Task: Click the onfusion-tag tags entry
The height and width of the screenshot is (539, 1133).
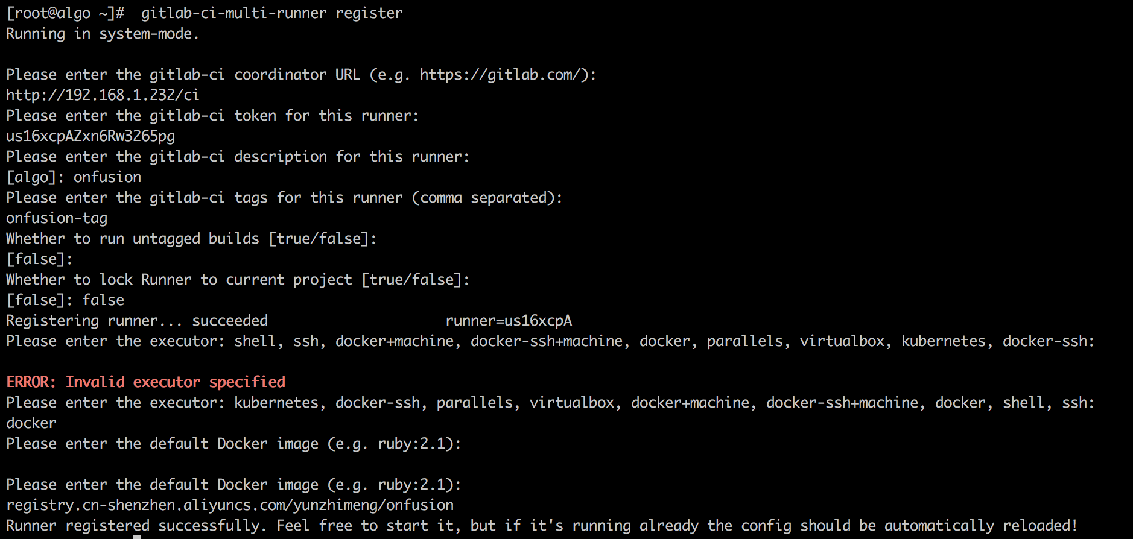Action: click(x=57, y=218)
